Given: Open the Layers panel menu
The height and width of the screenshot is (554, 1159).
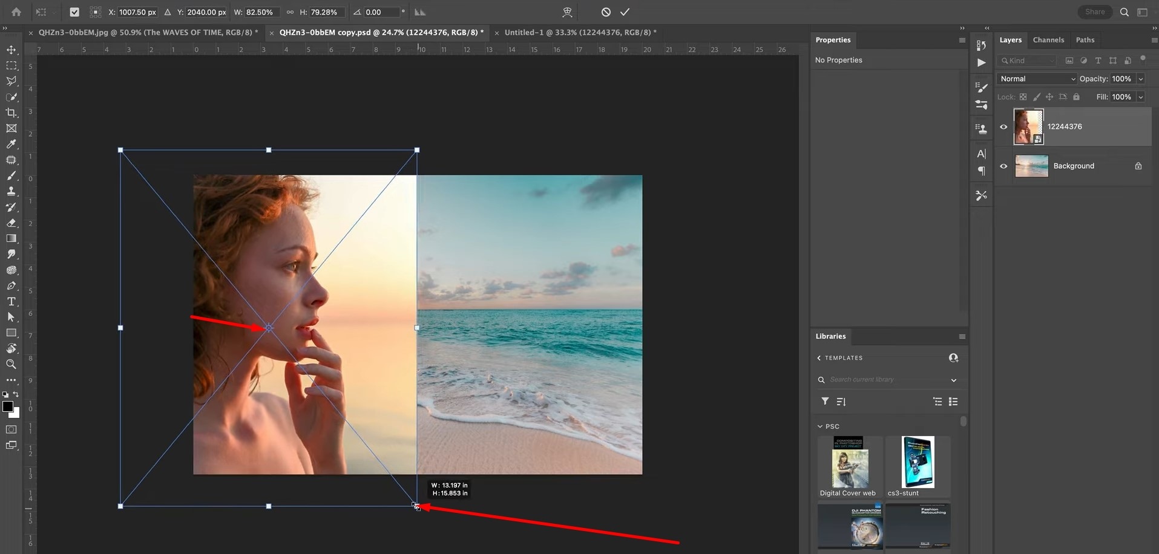Looking at the screenshot, I should click(1154, 40).
